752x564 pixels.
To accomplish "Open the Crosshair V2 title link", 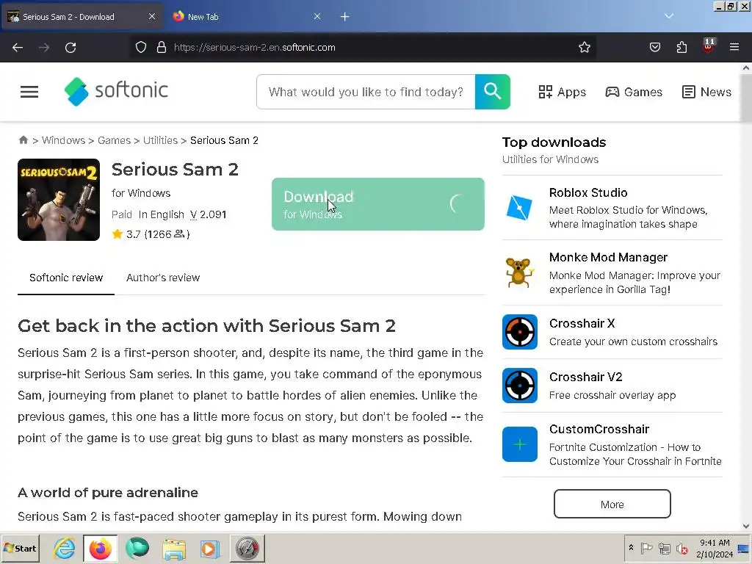I will [585, 377].
